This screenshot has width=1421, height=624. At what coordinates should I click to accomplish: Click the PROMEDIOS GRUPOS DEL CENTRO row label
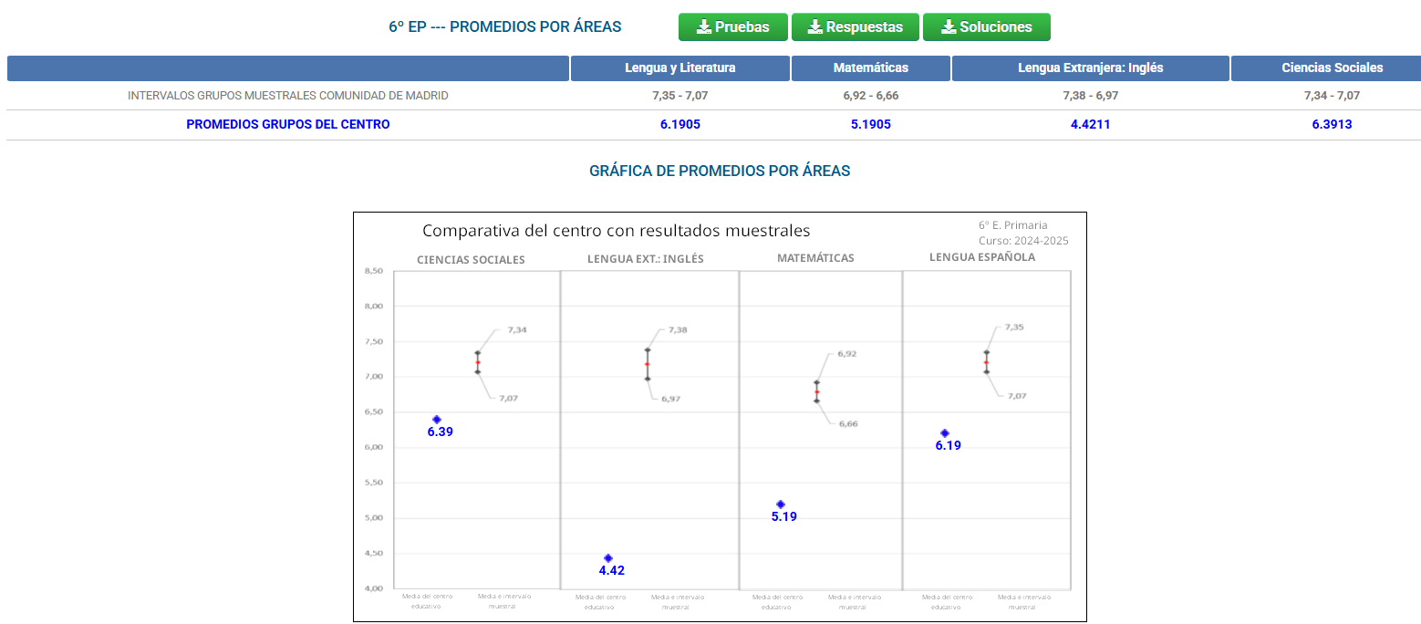pyautogui.click(x=287, y=124)
